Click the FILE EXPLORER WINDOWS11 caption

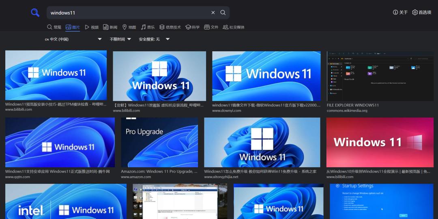[x=353, y=105]
